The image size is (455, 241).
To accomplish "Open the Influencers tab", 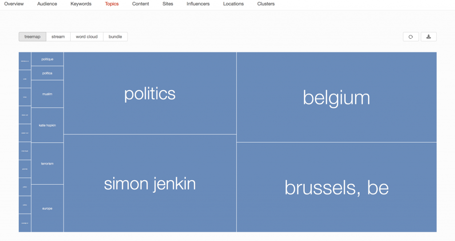I will [x=198, y=4].
